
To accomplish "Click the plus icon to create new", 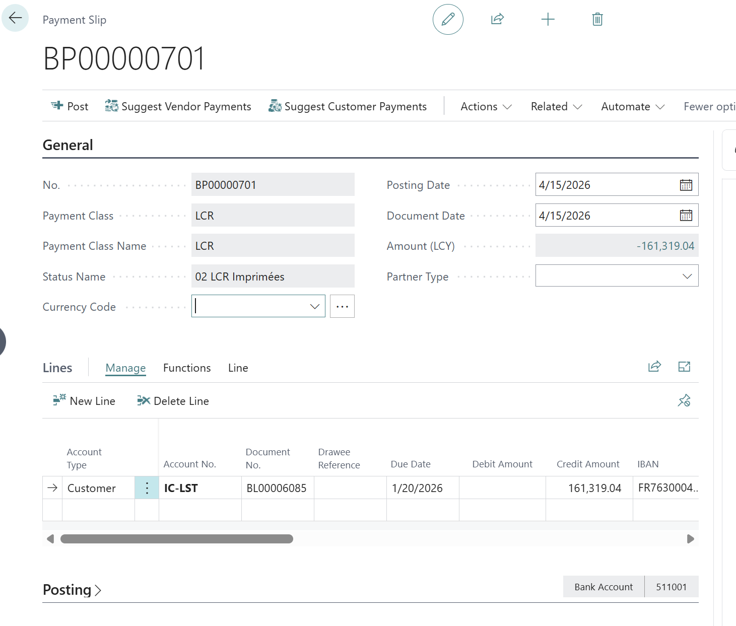I will point(548,20).
